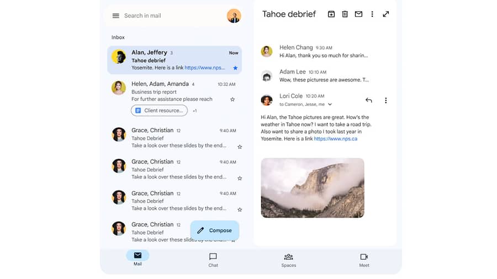Switch to the Chat tab
497x279 pixels.
213,260
